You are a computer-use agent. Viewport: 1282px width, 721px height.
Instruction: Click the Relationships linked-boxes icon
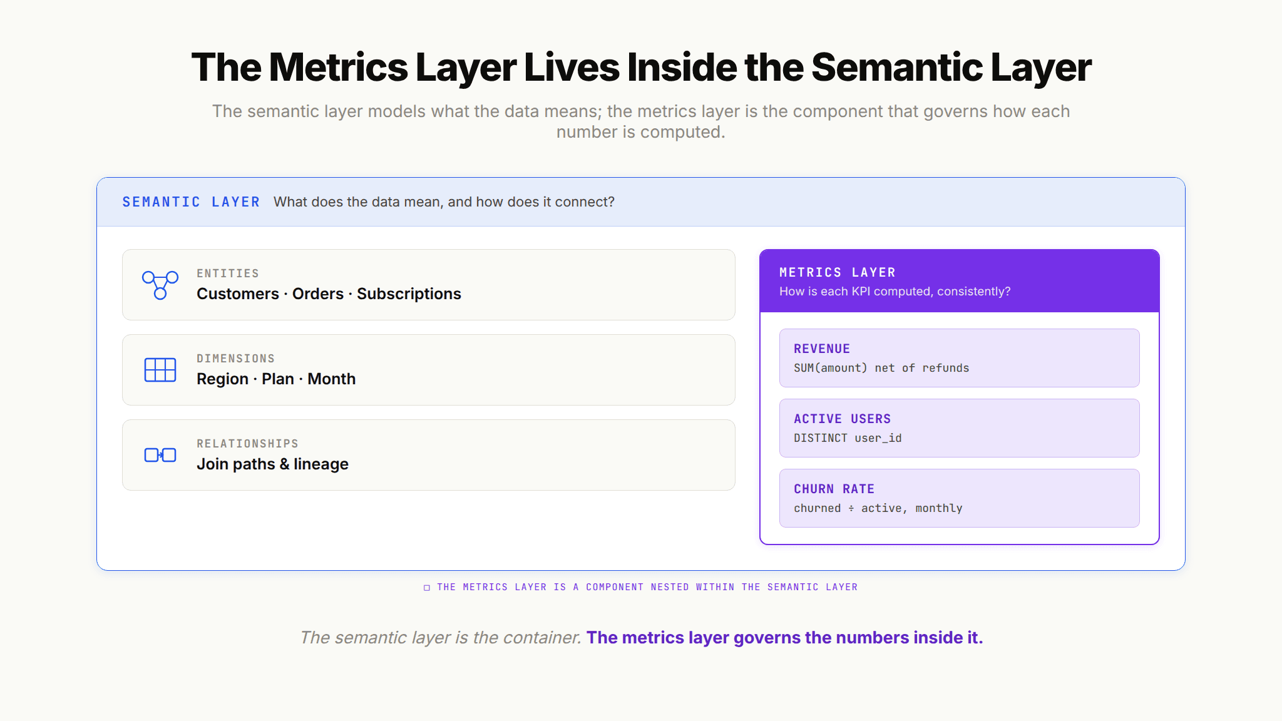(160, 455)
